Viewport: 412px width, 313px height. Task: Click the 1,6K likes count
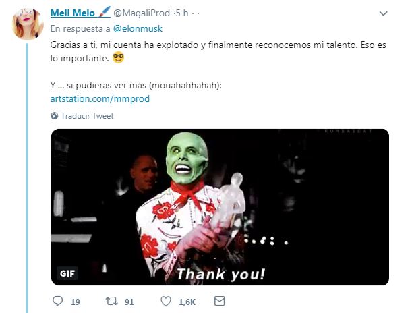point(187,302)
